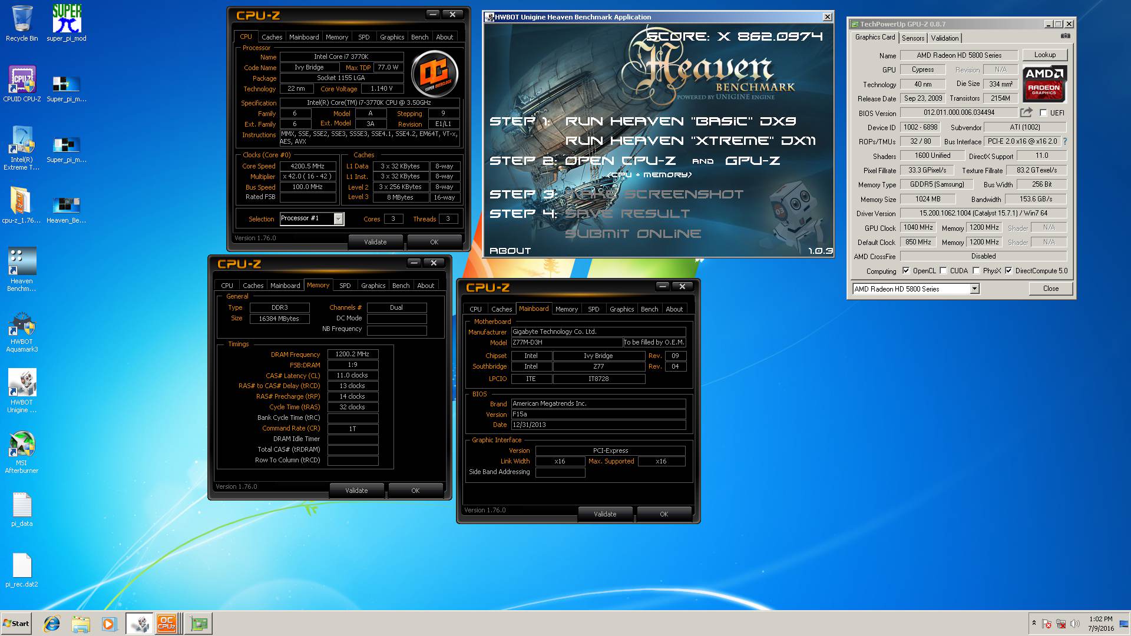Click OK in CPU-Z Memory-tab window
The width and height of the screenshot is (1131, 636).
415,491
